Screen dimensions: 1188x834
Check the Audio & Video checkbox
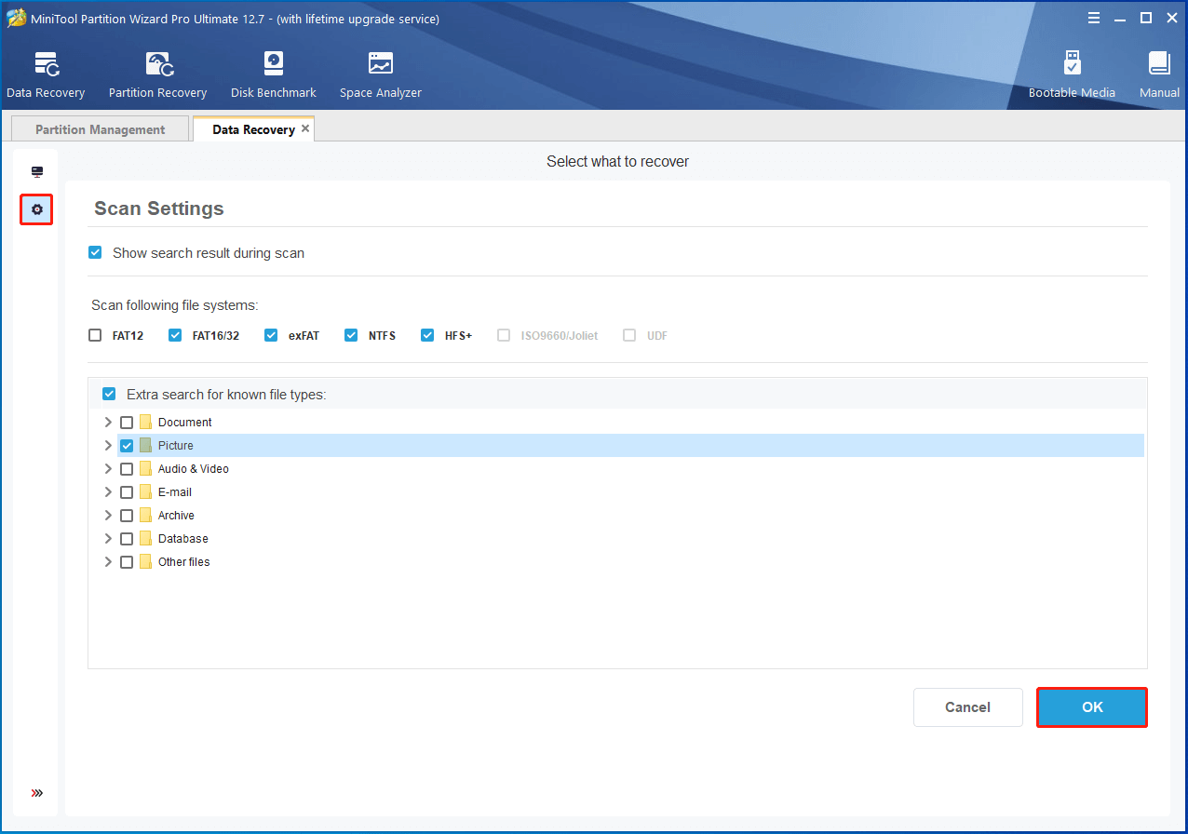[x=127, y=469]
